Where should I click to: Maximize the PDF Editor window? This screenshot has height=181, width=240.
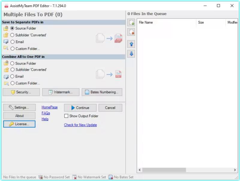(218, 6)
